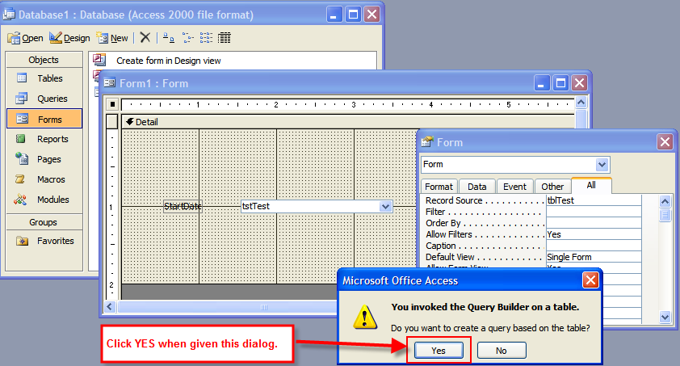This screenshot has width=680, height=366.
Task: Switch to List view
Action: click(x=206, y=38)
